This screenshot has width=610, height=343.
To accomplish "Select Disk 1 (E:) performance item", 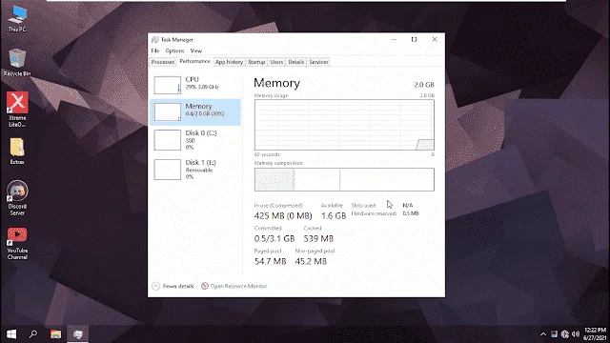I will point(195,170).
